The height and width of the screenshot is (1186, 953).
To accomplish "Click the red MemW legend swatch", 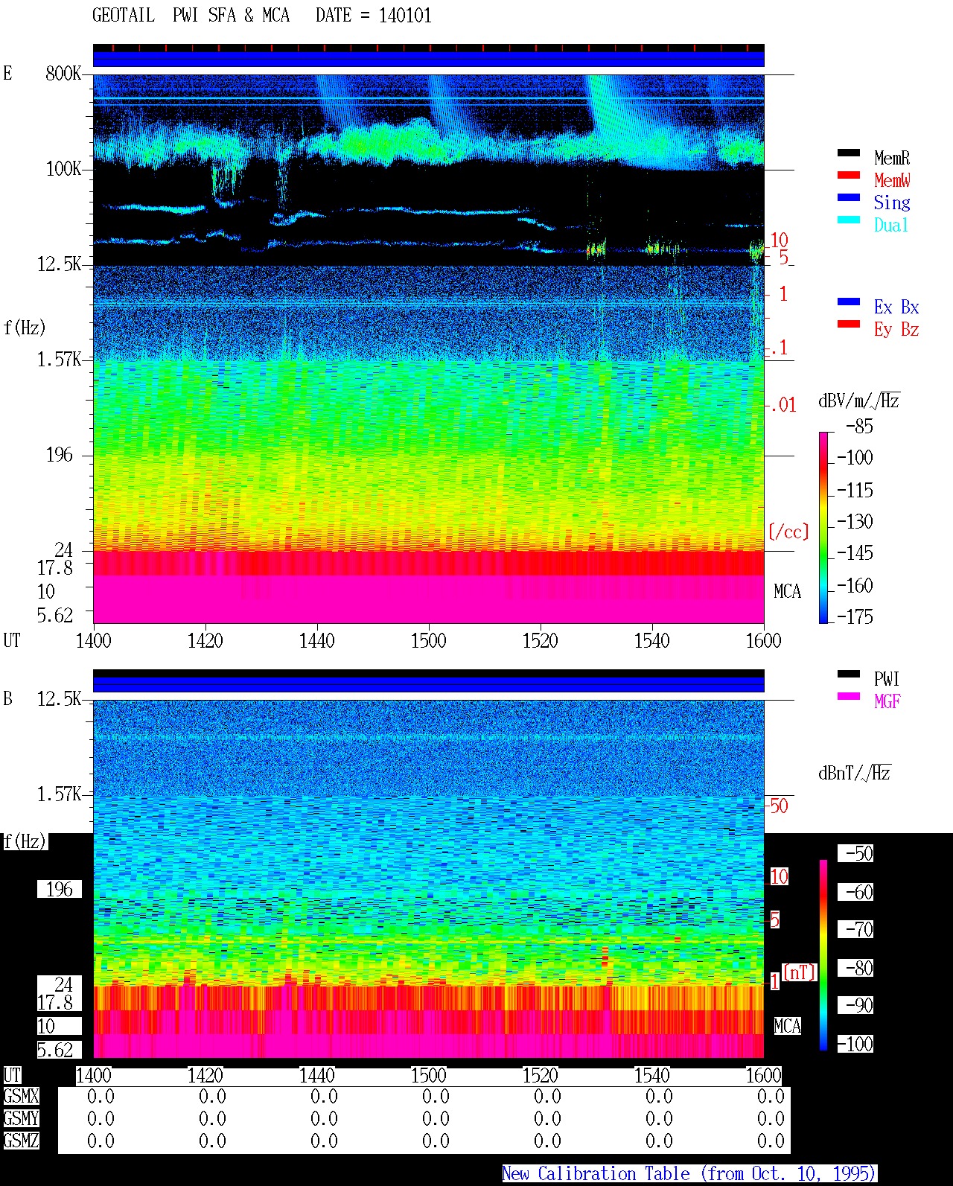I will [x=849, y=176].
